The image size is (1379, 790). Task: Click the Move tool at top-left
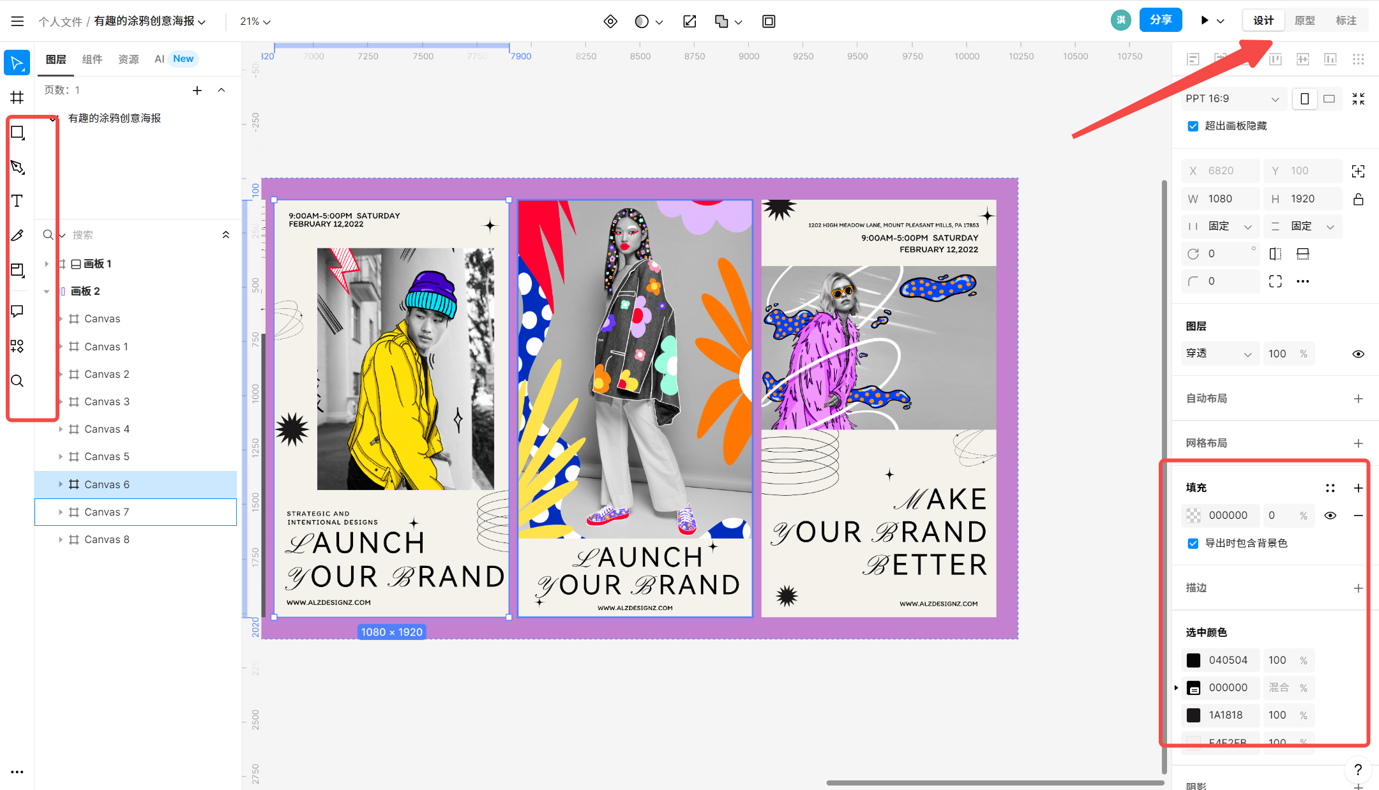pyautogui.click(x=18, y=63)
